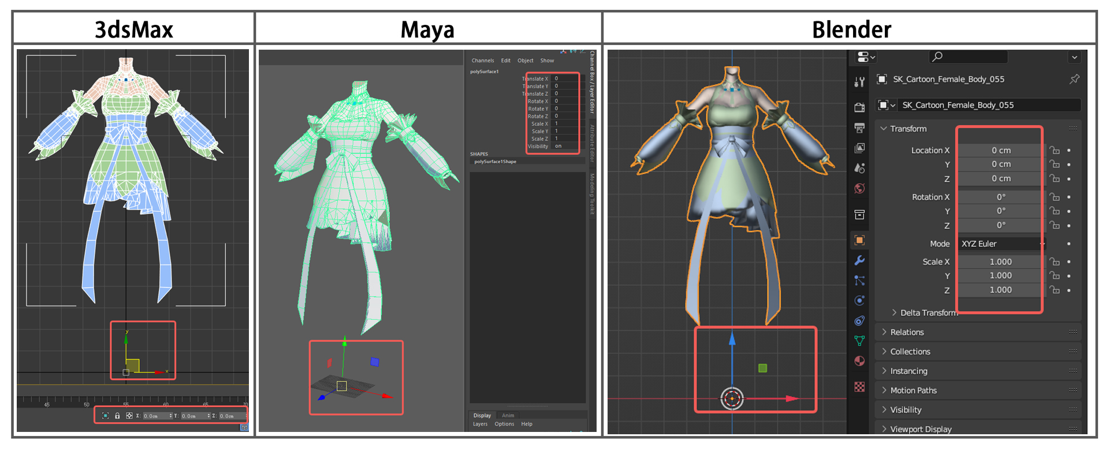The image size is (1106, 451).
Task: Open Blender Material properties sphere icon
Action: pos(859,361)
